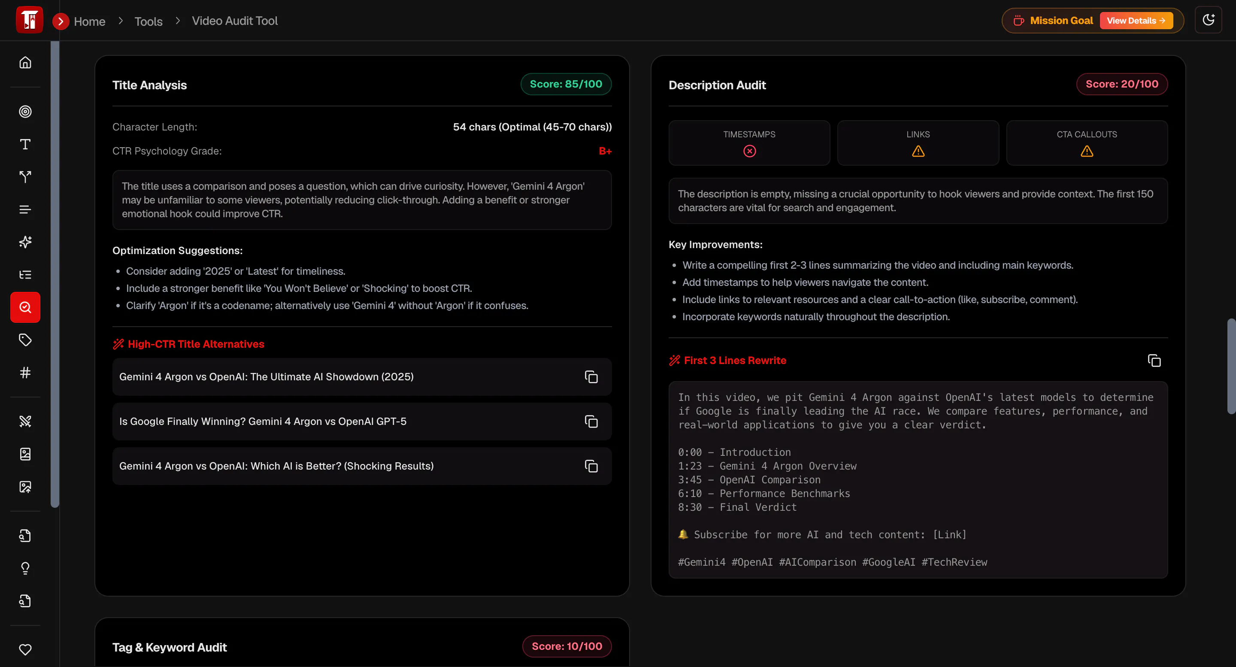Click the heart icon at sidebar bottom
This screenshot has width=1236, height=667.
pos(25,649)
